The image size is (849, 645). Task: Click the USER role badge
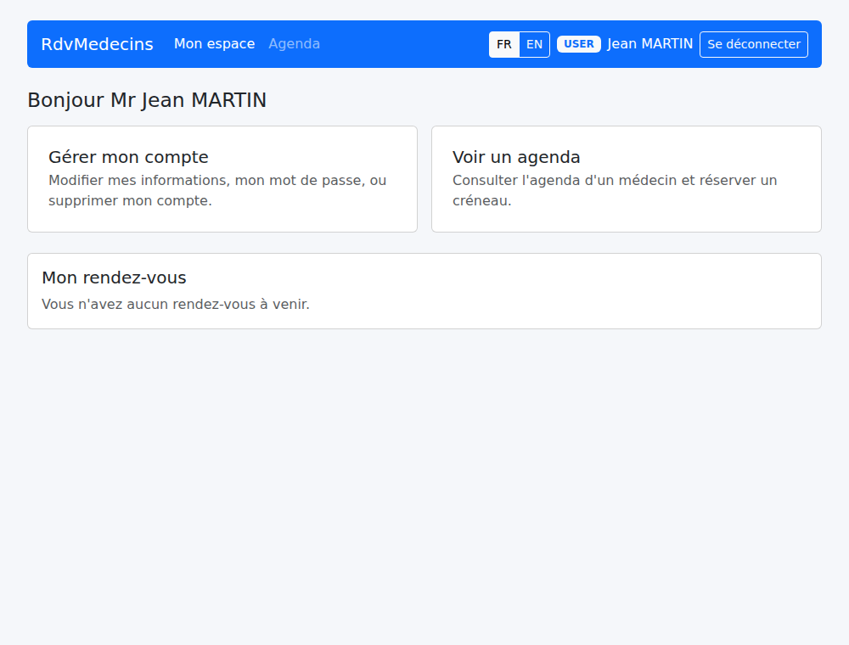[x=579, y=44]
